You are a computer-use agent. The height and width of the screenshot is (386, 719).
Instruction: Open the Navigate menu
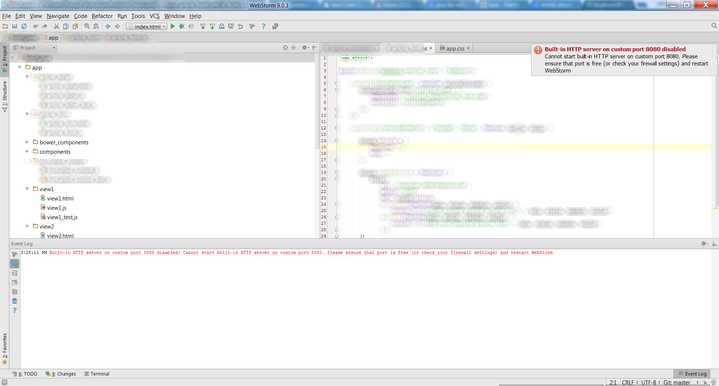58,16
